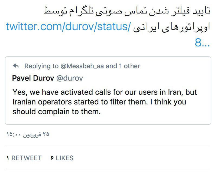Click the truncated "8..." link ending

(202, 42)
